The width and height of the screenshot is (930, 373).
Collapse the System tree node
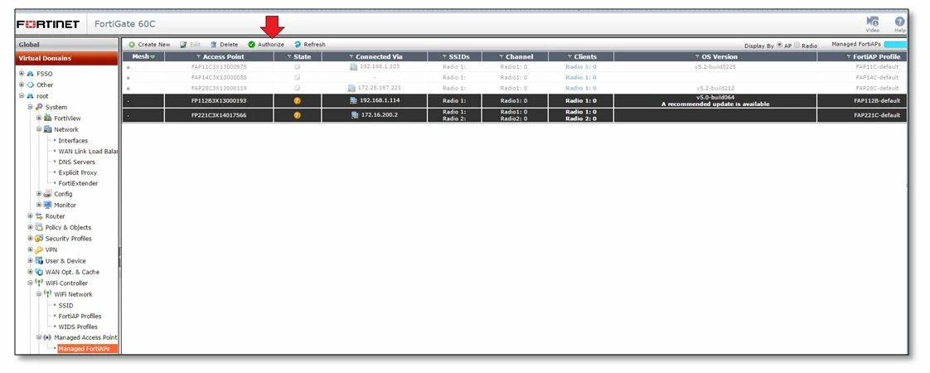pyautogui.click(x=30, y=107)
